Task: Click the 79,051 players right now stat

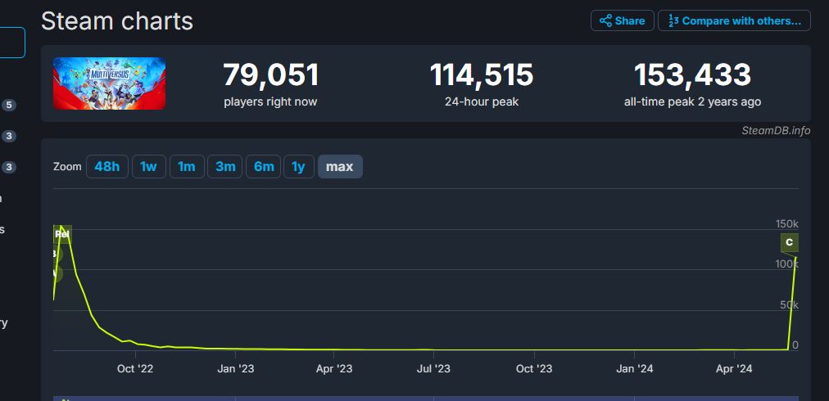Action: (x=270, y=83)
